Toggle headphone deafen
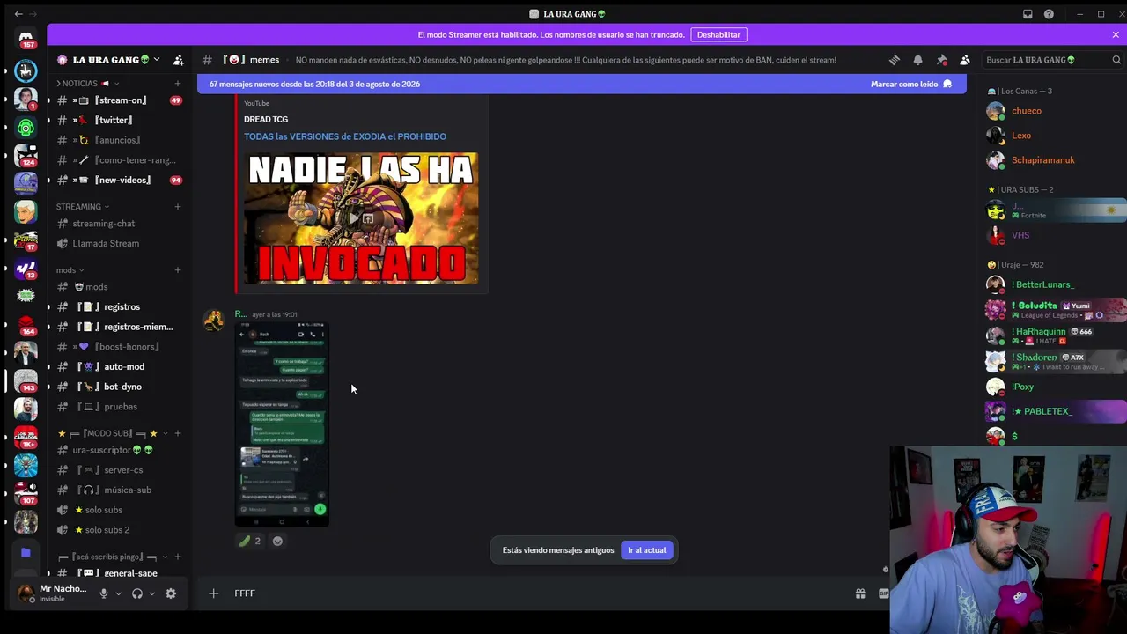Viewport: 1127px width, 634px height. point(137,593)
